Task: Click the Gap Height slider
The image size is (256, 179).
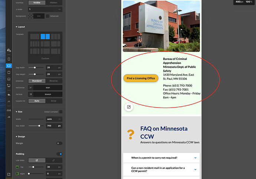Action: (36, 74)
